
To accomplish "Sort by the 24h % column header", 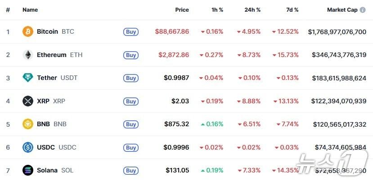I will (252, 9).
